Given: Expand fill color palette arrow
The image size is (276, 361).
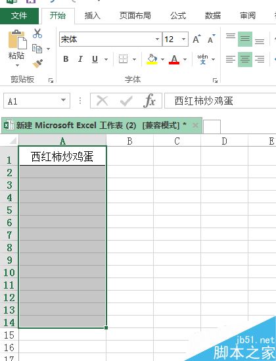Looking at the screenshot, I should coord(162,59).
